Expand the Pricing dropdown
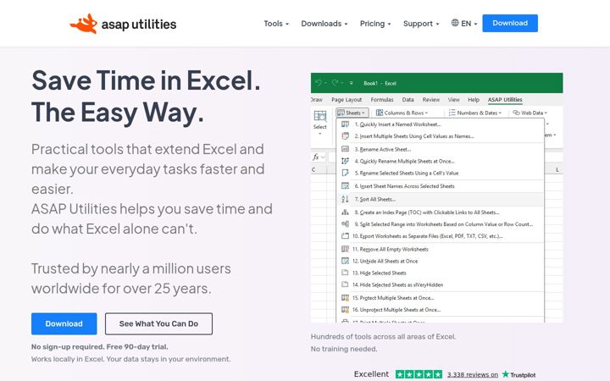This screenshot has height=381, width=610. tap(375, 24)
